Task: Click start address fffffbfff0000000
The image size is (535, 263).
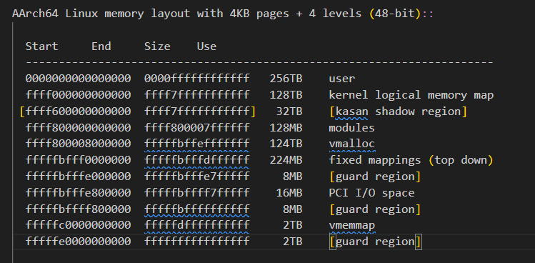Action: (78, 160)
